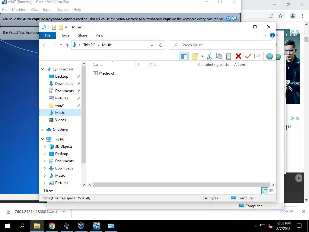
Task: Collapse the This PC tree node
Action: pos(42,139)
